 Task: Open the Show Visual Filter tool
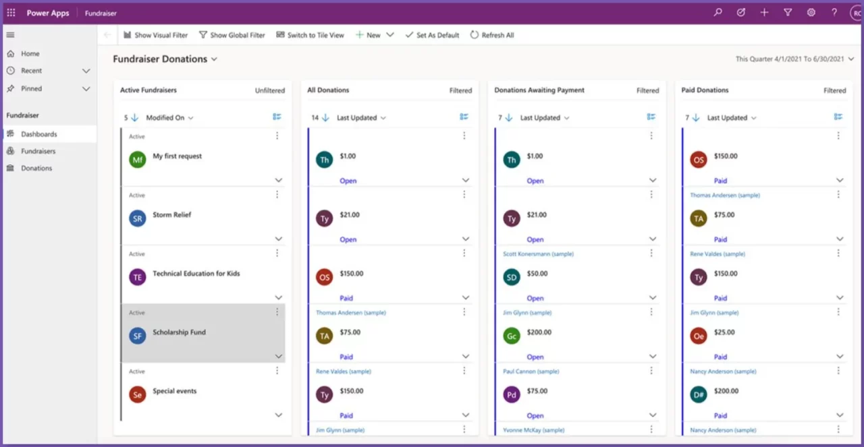(155, 34)
